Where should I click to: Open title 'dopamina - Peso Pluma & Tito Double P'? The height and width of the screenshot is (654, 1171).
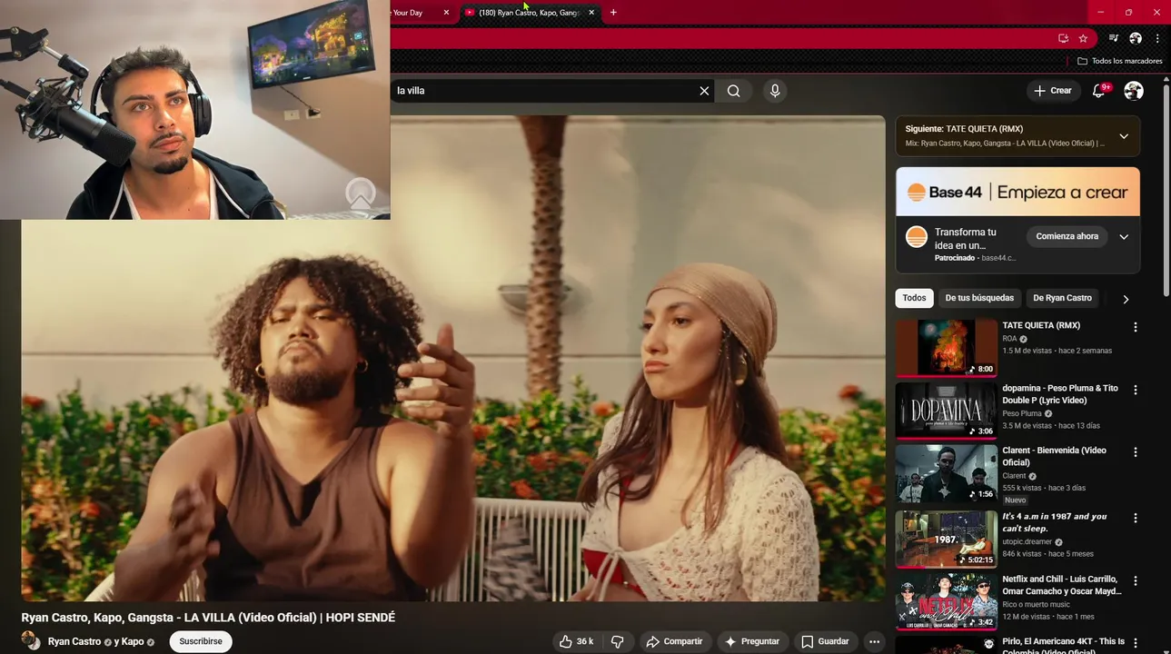[x=1060, y=394]
